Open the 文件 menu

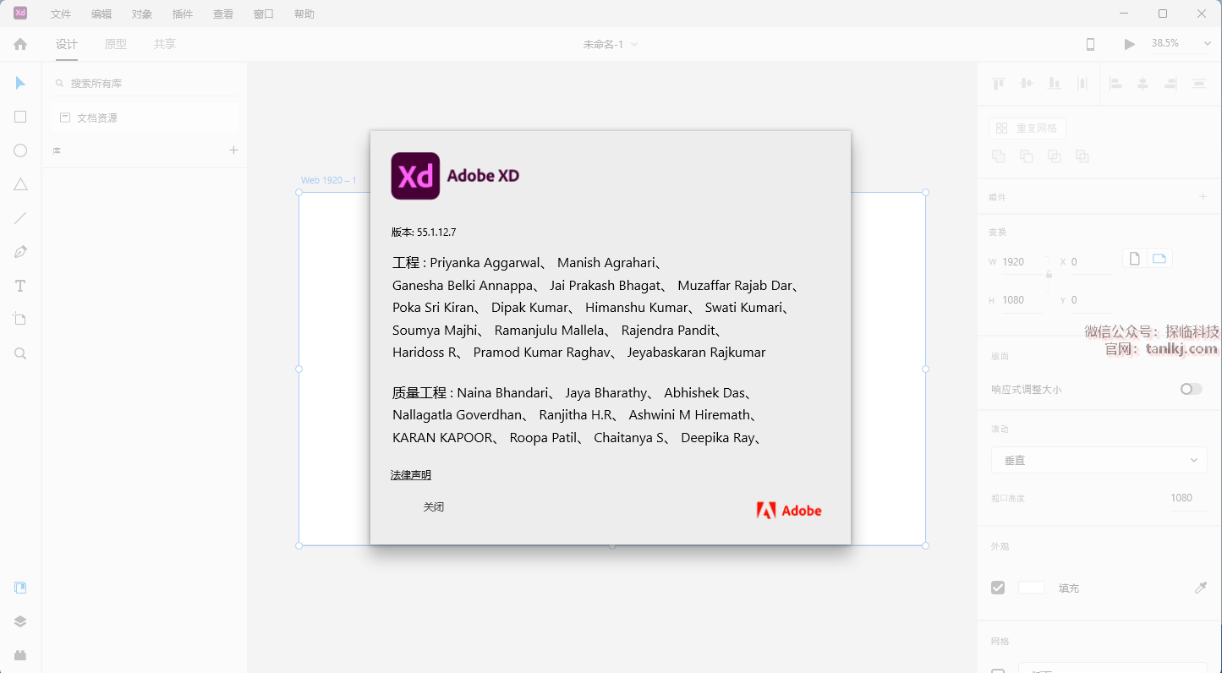click(61, 14)
